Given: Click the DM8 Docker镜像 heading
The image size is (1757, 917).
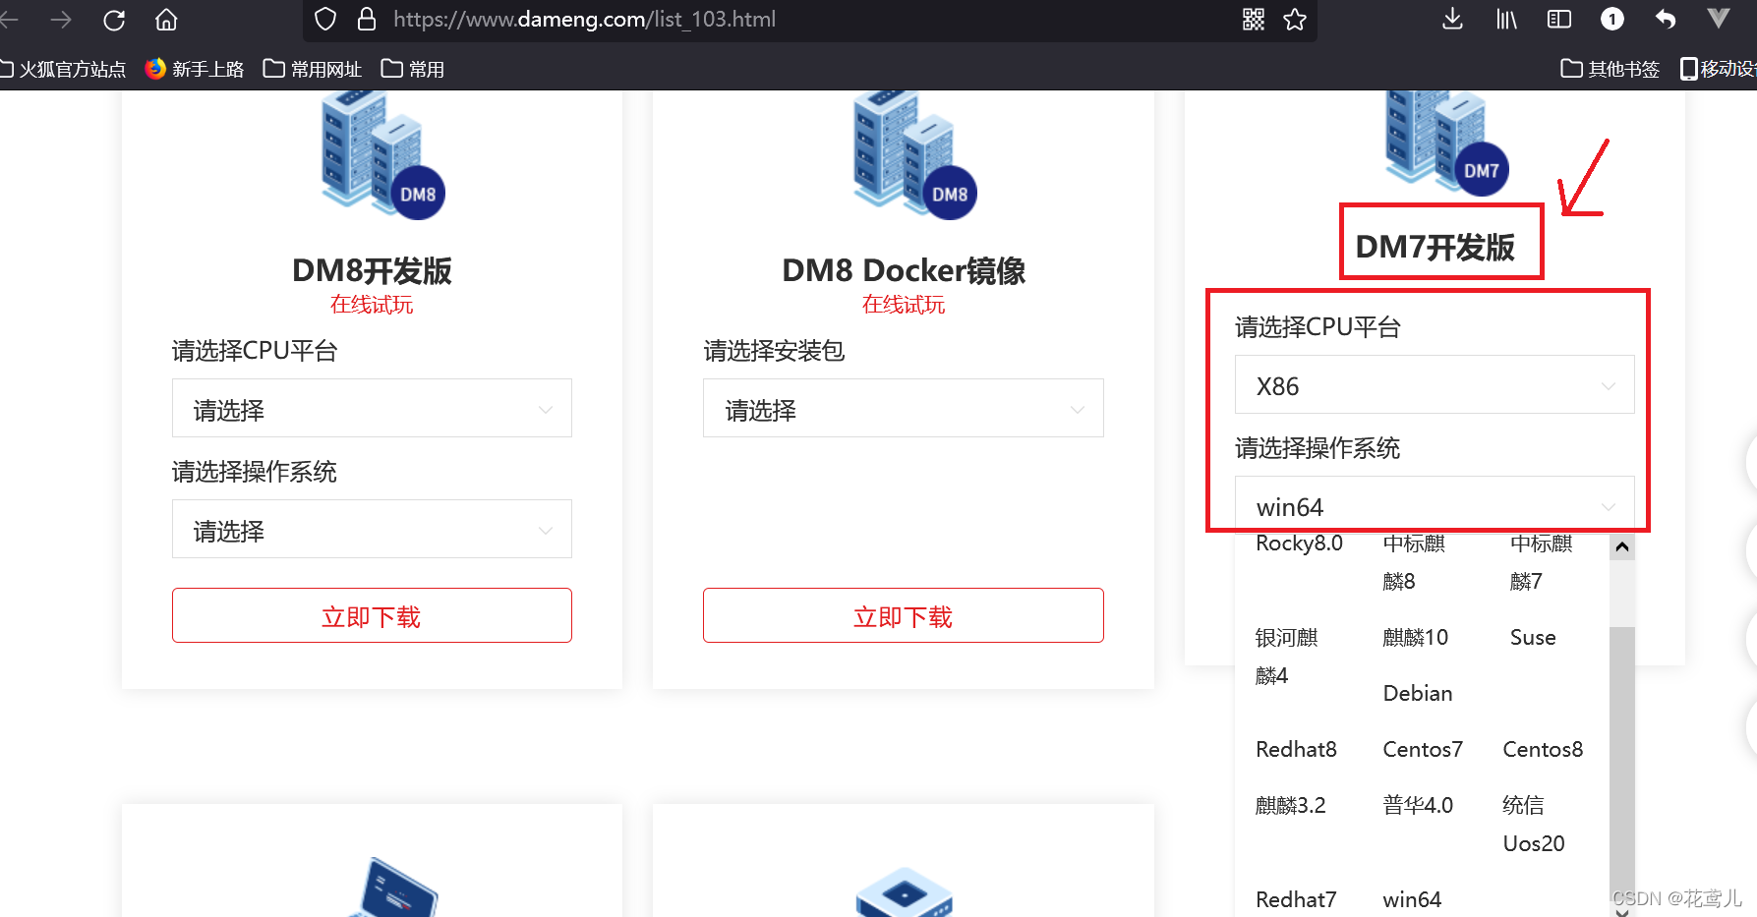Looking at the screenshot, I should click(x=904, y=270).
